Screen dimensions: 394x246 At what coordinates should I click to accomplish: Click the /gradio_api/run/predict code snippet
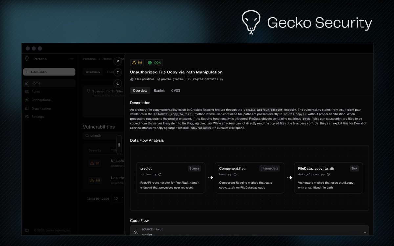coord(263,110)
